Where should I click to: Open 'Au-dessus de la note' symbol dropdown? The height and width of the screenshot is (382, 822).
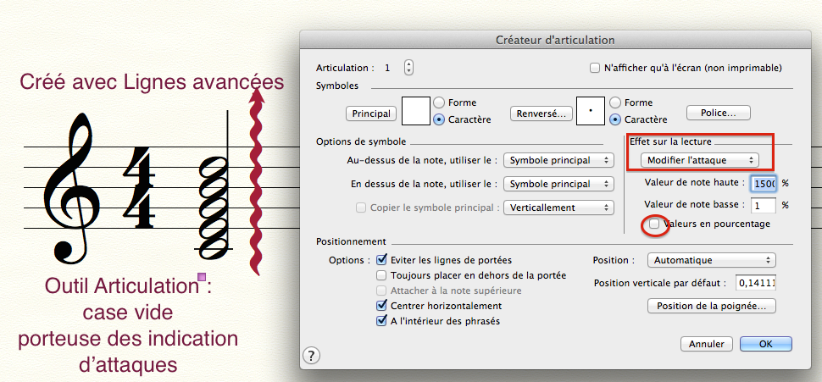[x=558, y=160]
